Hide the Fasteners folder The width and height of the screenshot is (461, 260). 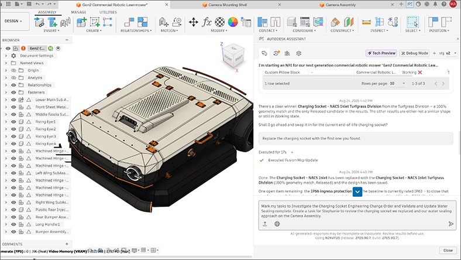13,93
